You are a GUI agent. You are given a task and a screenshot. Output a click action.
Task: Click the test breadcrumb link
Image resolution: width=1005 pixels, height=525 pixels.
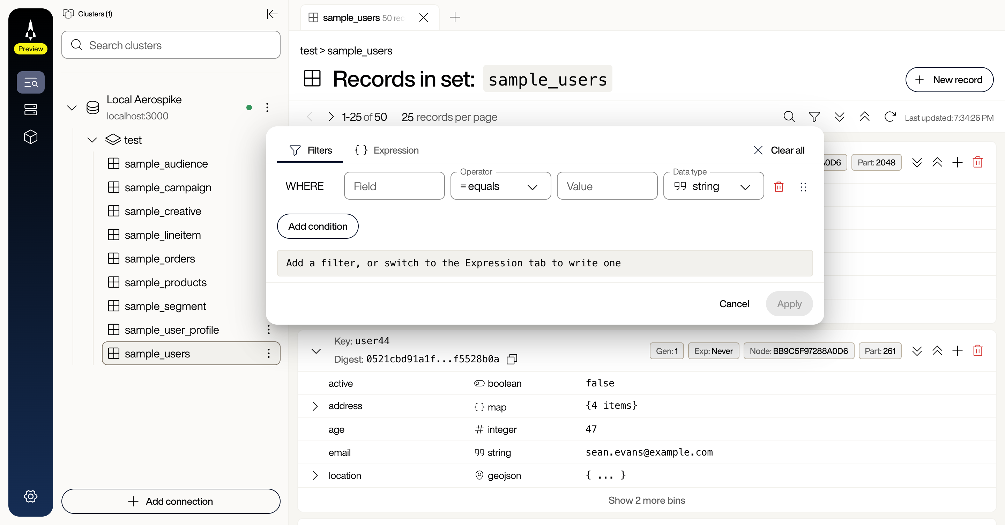(x=308, y=51)
